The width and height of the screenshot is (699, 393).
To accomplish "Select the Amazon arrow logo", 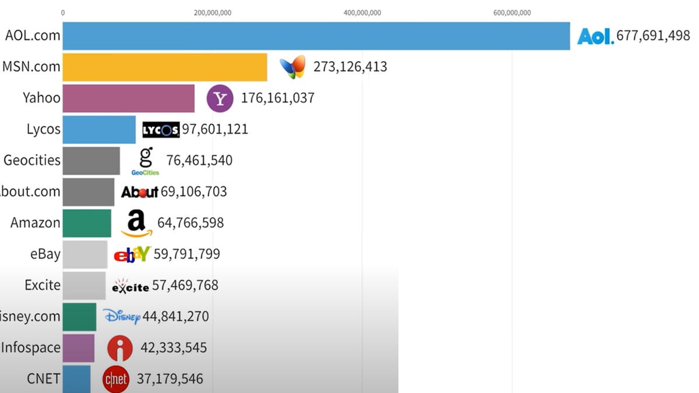I will point(137,224).
